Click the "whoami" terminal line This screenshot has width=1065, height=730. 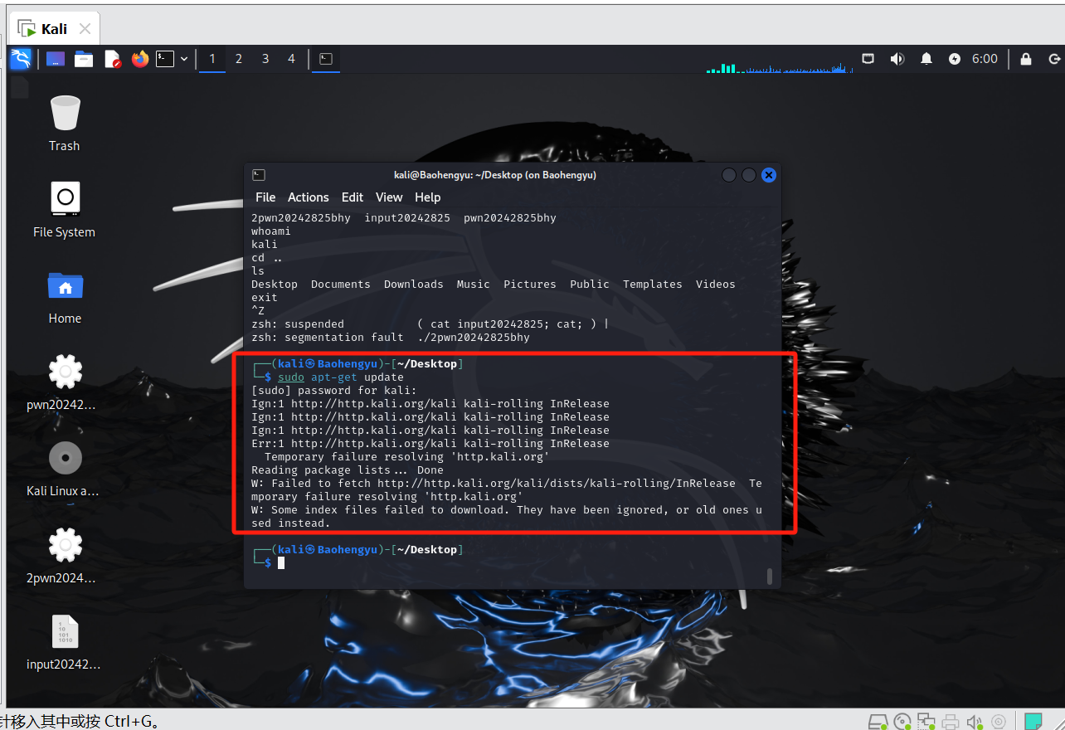pos(271,231)
